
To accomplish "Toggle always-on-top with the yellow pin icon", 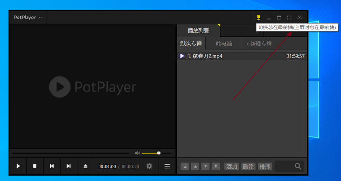I will (259, 18).
